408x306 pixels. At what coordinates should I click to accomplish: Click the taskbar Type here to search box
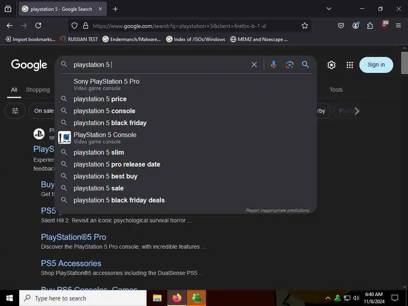[83, 298]
